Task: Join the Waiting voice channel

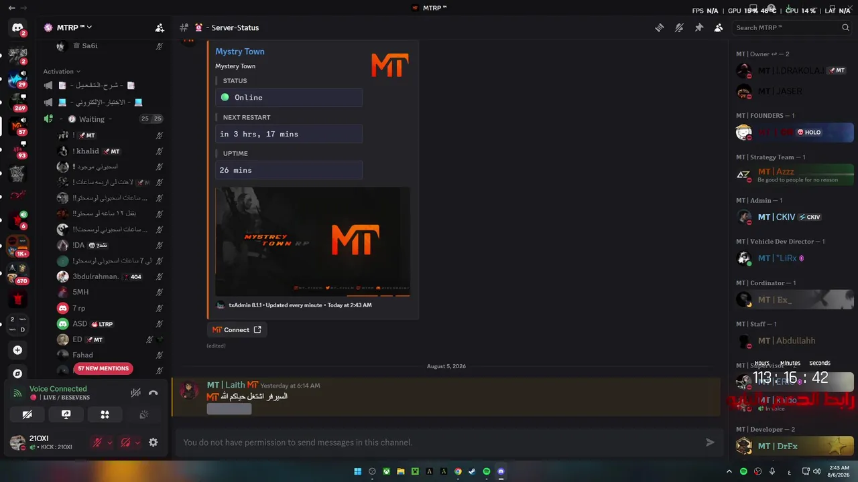Action: pos(103,119)
